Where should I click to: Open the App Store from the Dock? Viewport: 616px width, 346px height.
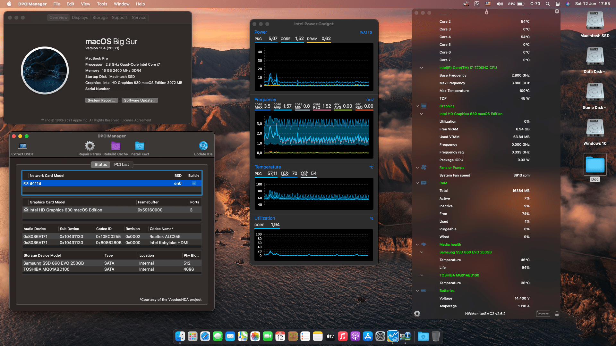pyautogui.click(x=368, y=336)
